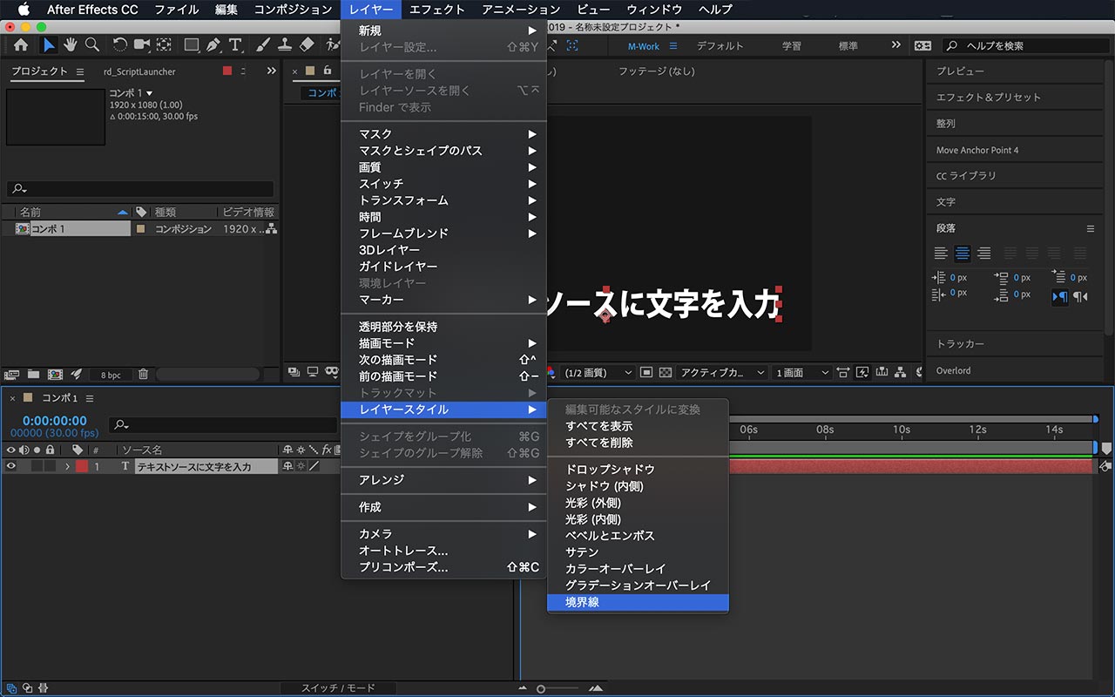Create new composition icon in Project panel
Viewport: 1115px width, 697px height.
55,375
